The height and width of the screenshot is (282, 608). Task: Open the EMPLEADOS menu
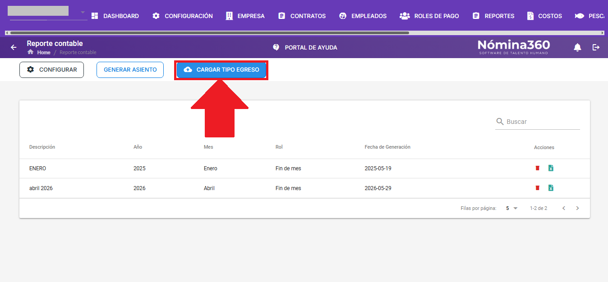point(363,16)
